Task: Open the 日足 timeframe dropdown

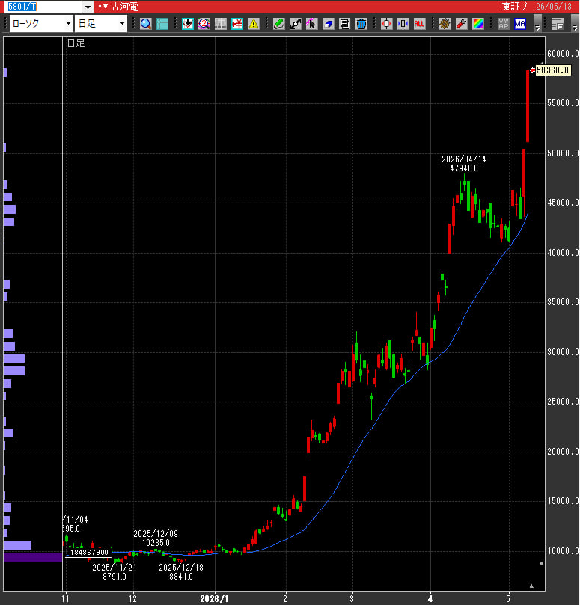Action: pos(101,24)
